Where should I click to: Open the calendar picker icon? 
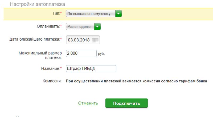pyautogui.click(x=95, y=40)
